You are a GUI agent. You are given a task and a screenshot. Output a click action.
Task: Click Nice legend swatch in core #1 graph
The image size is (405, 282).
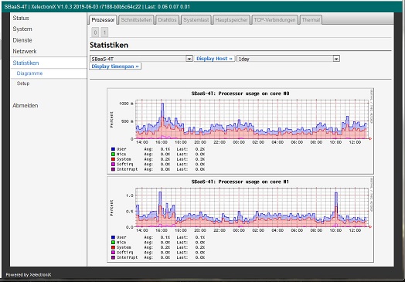[113, 243]
